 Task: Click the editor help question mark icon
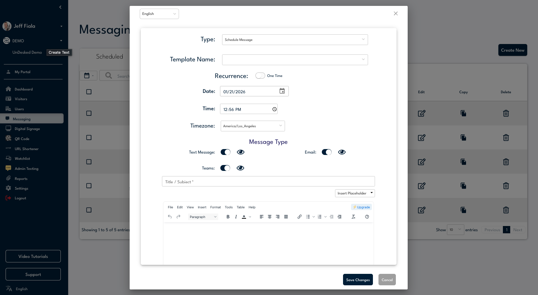click(x=367, y=217)
